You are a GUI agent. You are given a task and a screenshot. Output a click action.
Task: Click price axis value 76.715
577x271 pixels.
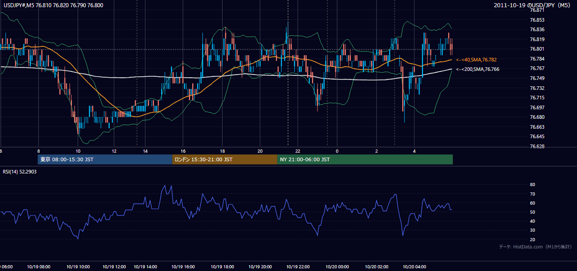(537, 98)
